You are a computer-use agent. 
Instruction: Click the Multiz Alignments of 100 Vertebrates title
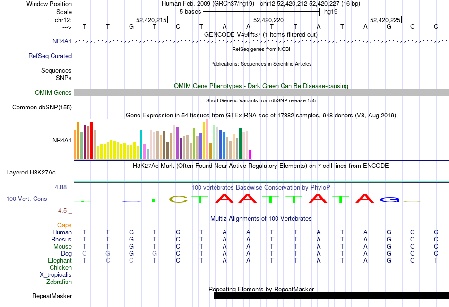point(261,219)
